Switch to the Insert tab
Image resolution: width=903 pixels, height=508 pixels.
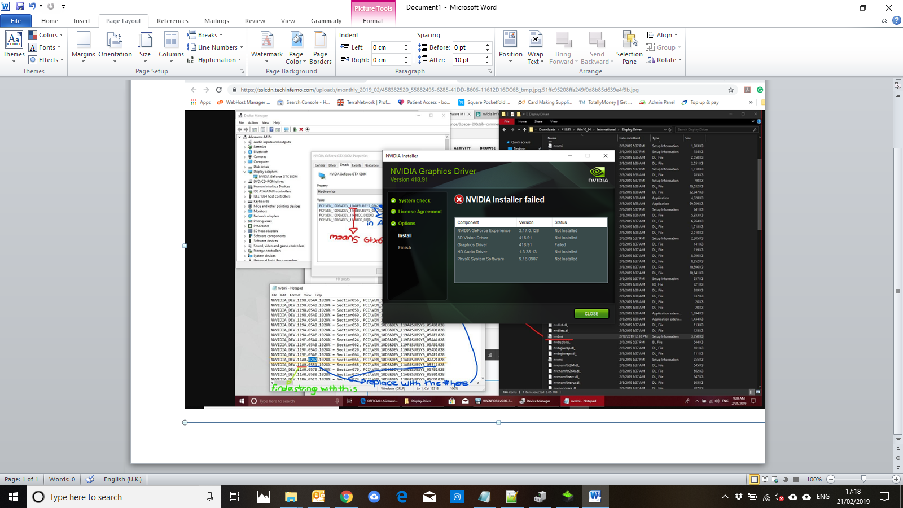(x=82, y=21)
